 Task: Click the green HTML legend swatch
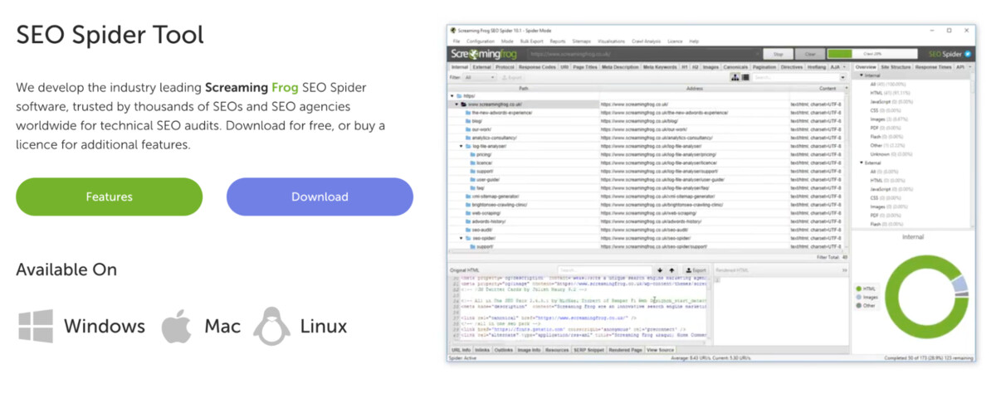[859, 289]
